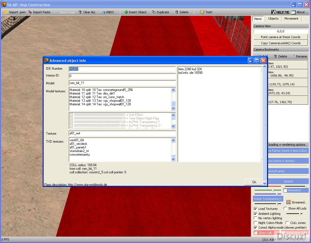The image size is (311, 243).
Task: Click the SA-MP Map Construction title bar icon
Action: click(4, 4)
